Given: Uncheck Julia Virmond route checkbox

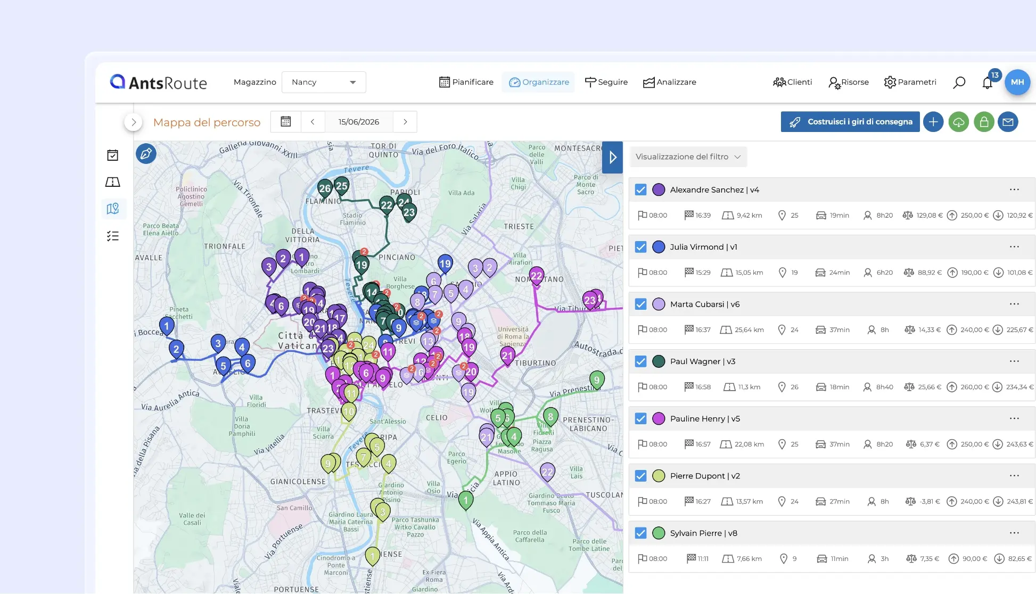Looking at the screenshot, I should click(x=640, y=247).
